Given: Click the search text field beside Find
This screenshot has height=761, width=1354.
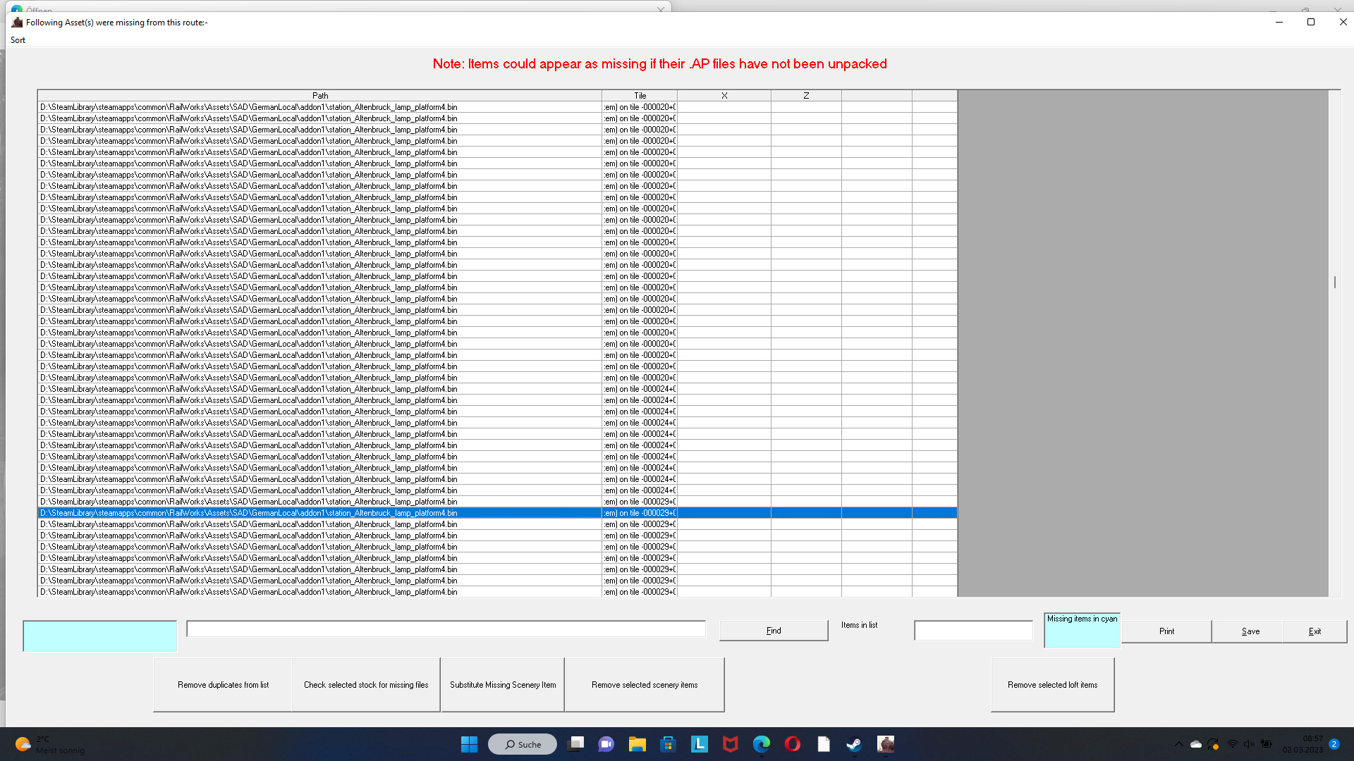Looking at the screenshot, I should click(446, 629).
